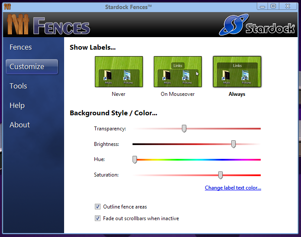
Task: Click the Transparency slider handle
Action: coord(184,129)
